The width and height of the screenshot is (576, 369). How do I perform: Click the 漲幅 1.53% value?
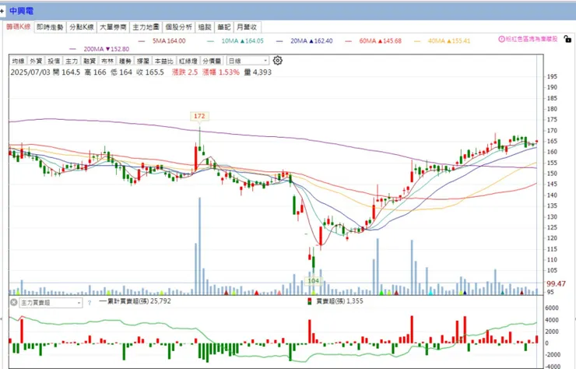tap(221, 72)
